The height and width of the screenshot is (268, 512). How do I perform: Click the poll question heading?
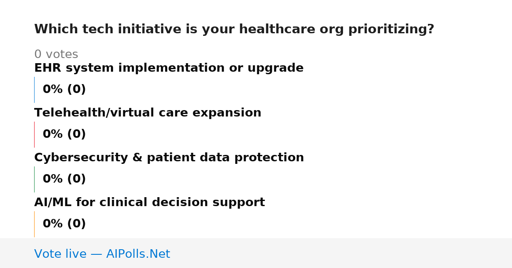coord(234,29)
